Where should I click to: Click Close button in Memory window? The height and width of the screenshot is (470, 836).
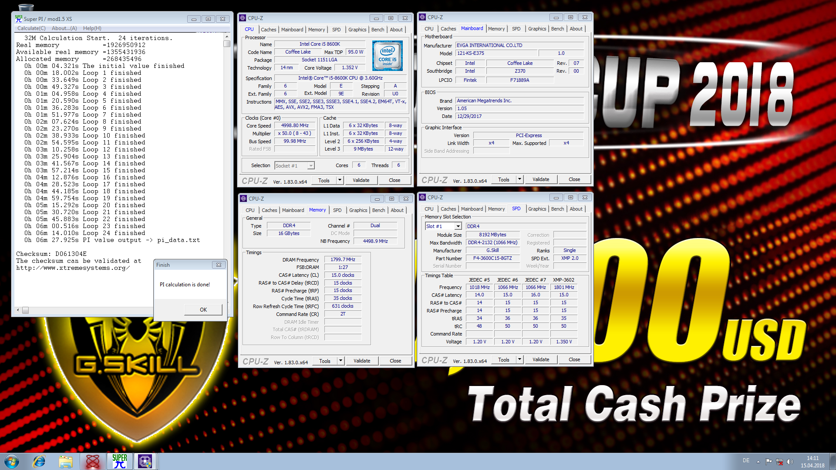pyautogui.click(x=395, y=361)
